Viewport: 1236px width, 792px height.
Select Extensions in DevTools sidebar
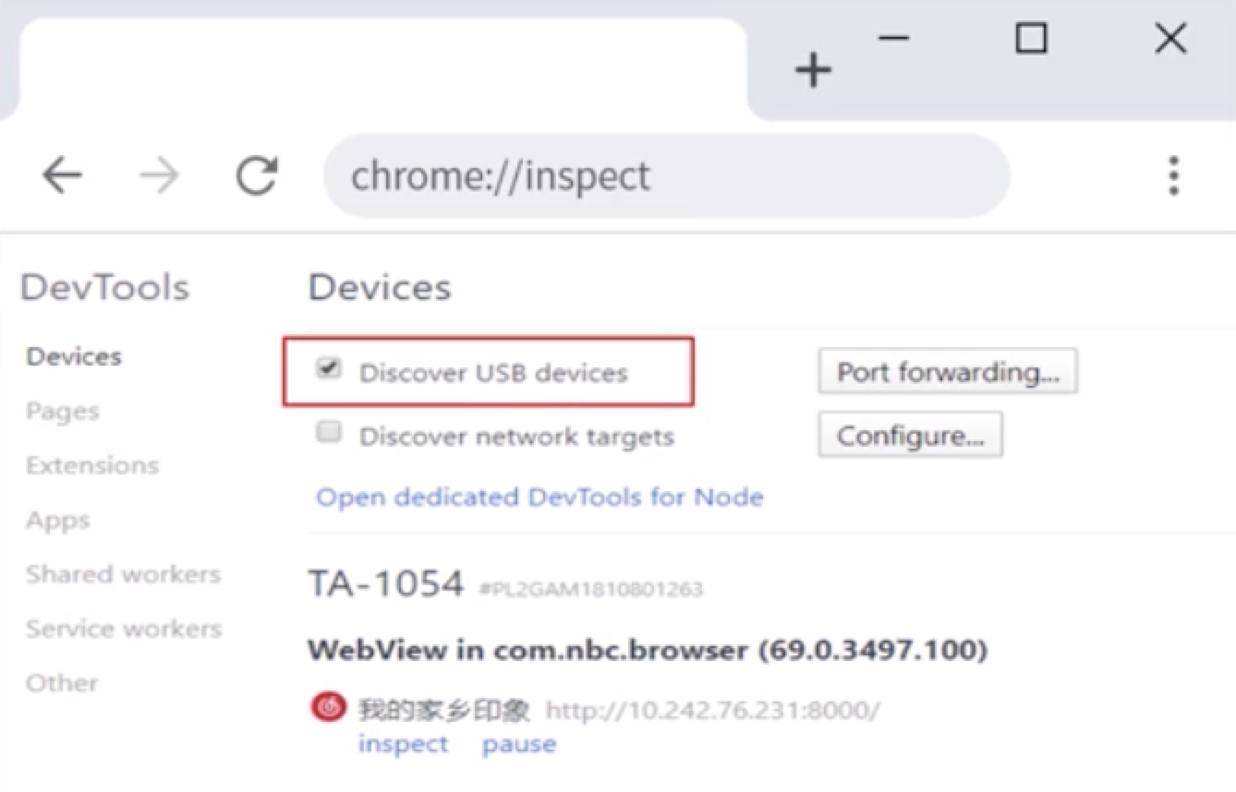coord(92,465)
